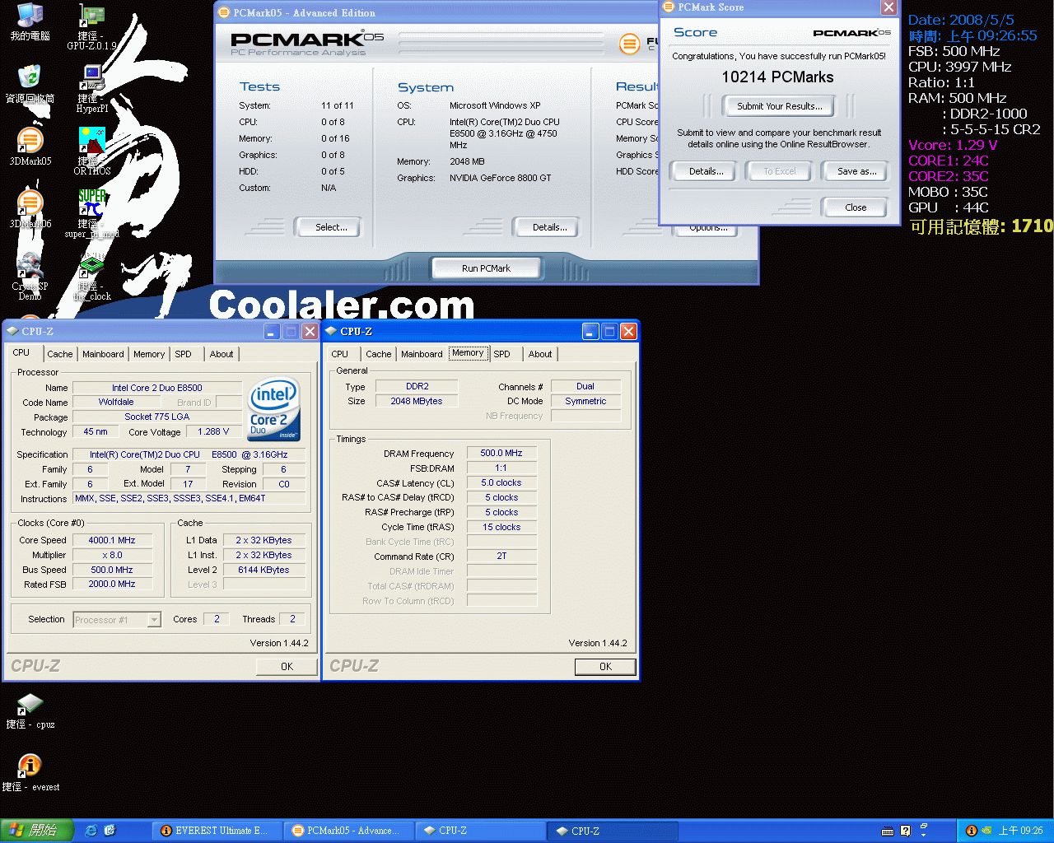Switch to CPU tab in right CPU-Z

(x=339, y=354)
